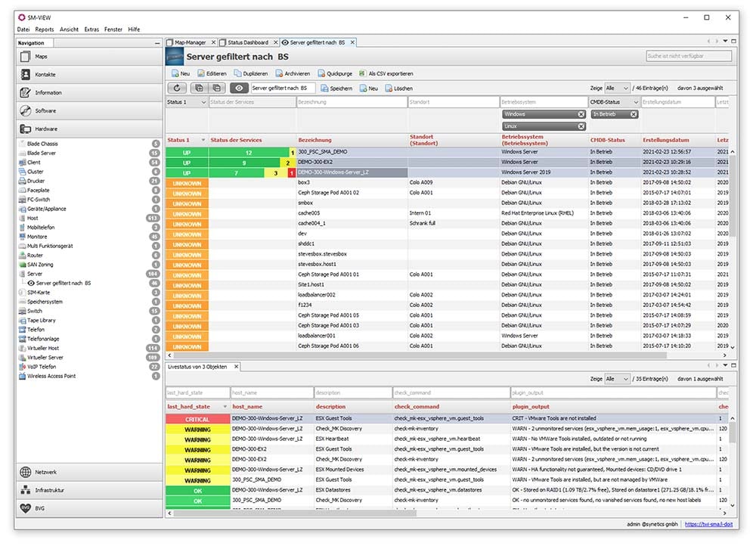Open the Infrastruktur navigation section
The image size is (756, 546).
click(89, 491)
